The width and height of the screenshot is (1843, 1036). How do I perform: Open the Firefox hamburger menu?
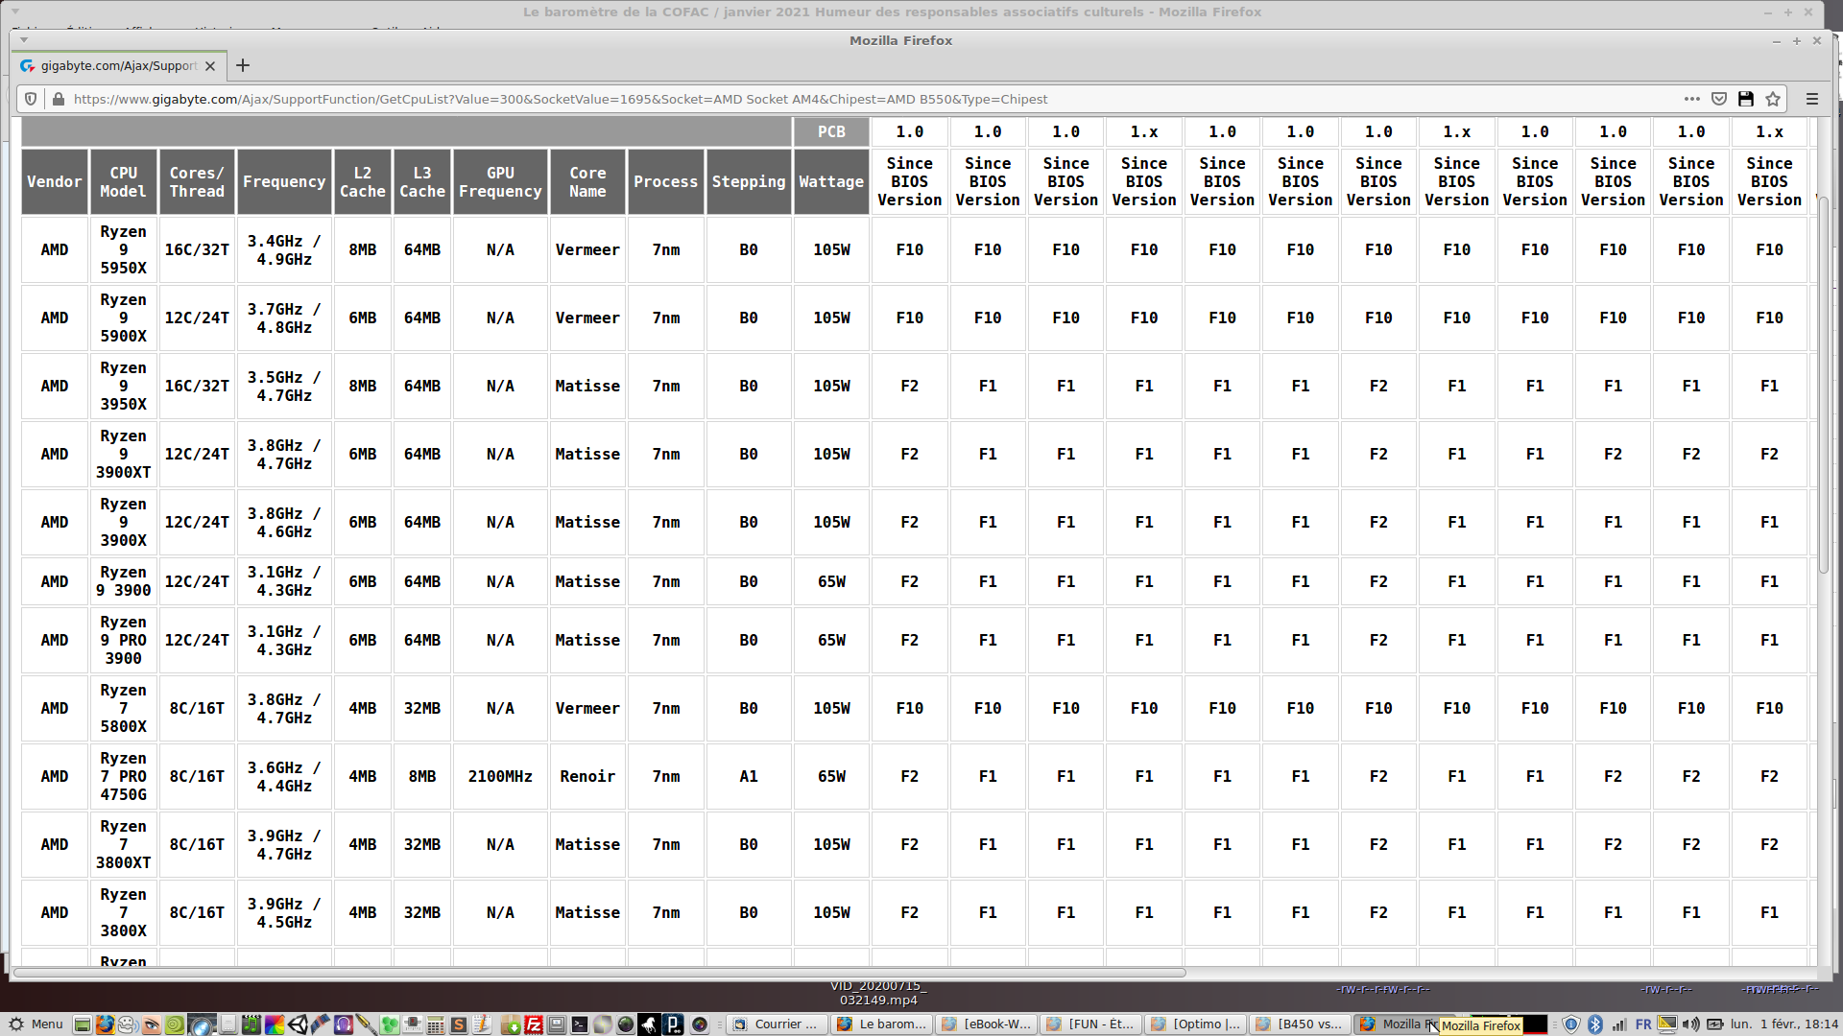1812,99
